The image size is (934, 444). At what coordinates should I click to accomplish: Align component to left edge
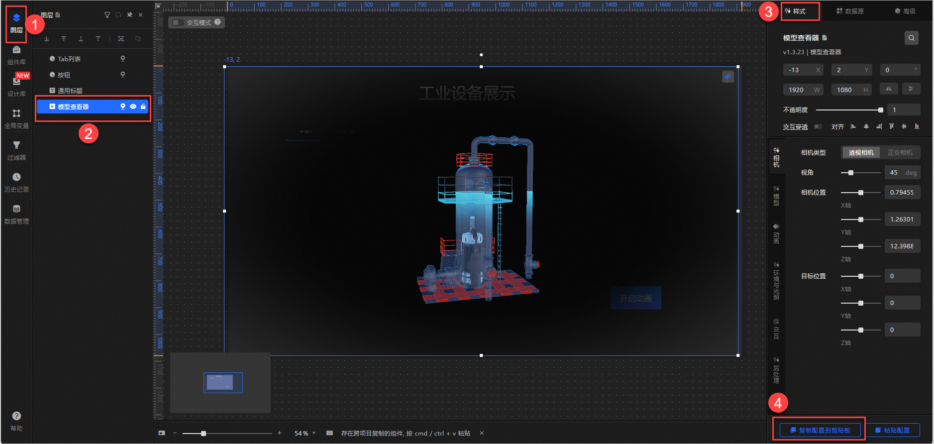tap(853, 126)
